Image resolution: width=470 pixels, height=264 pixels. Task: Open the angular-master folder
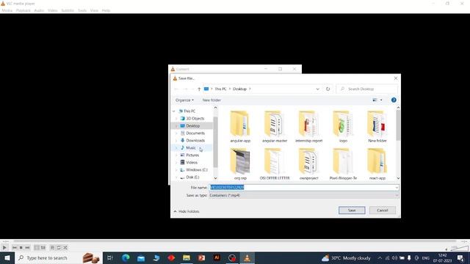pos(275,127)
